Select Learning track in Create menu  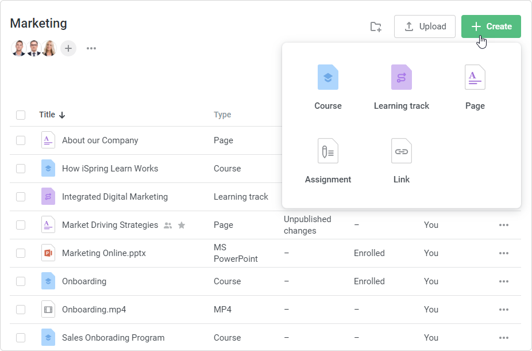click(402, 78)
